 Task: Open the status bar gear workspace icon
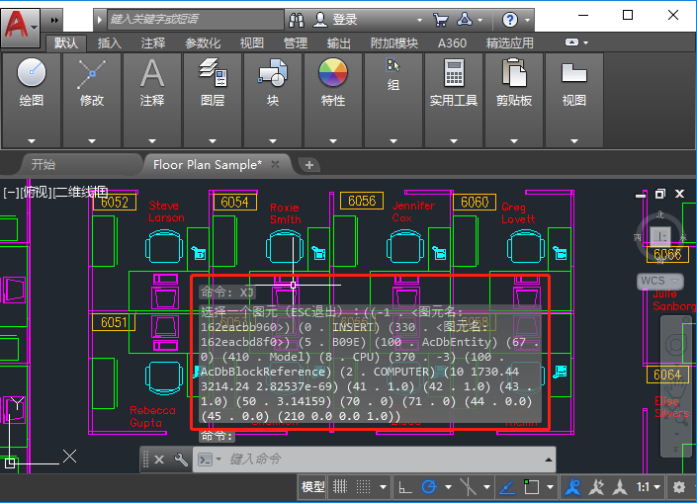tap(679, 487)
